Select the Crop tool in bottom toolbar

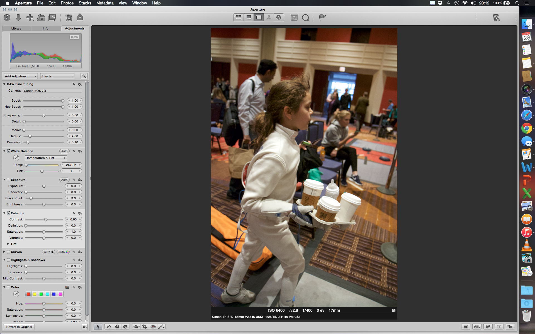[145, 327]
